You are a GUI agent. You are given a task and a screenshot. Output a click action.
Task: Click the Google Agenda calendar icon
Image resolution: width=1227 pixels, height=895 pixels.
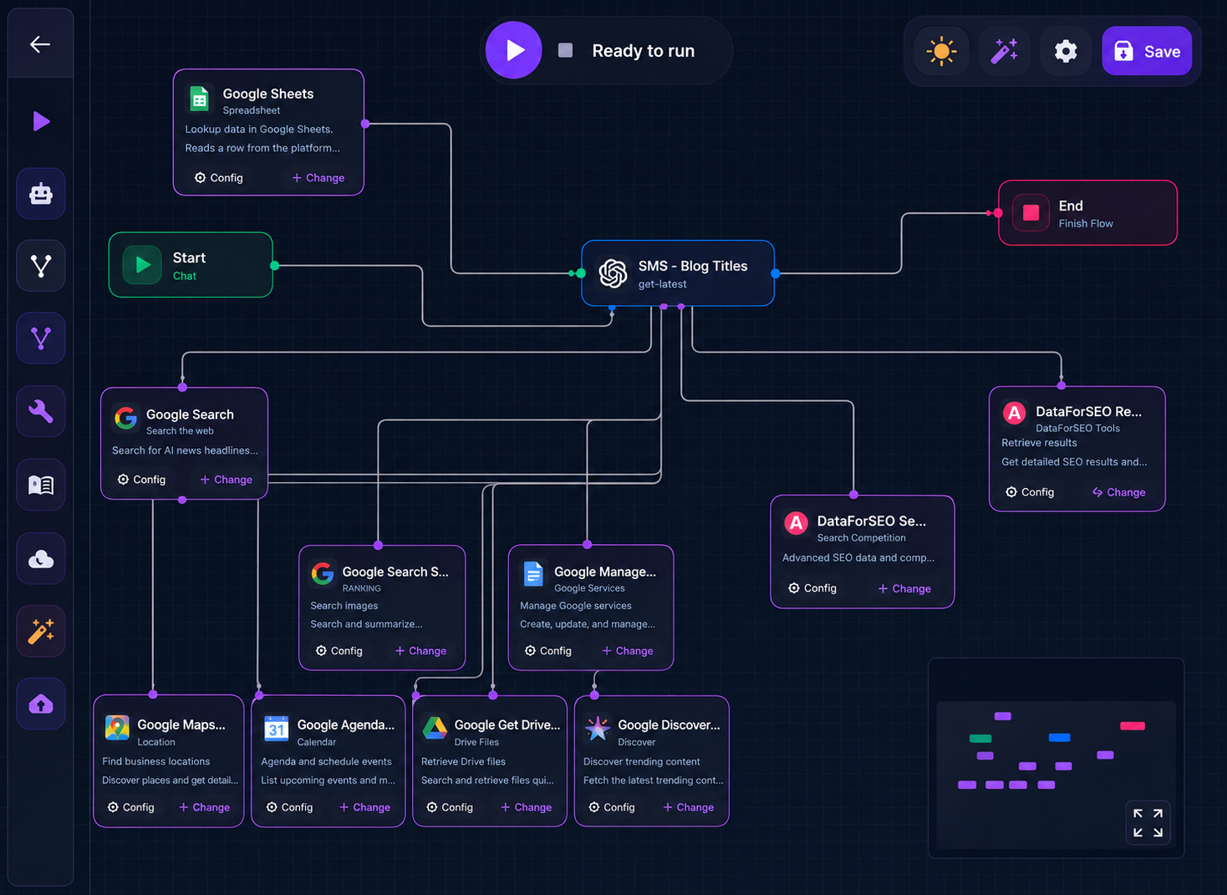[x=277, y=729]
